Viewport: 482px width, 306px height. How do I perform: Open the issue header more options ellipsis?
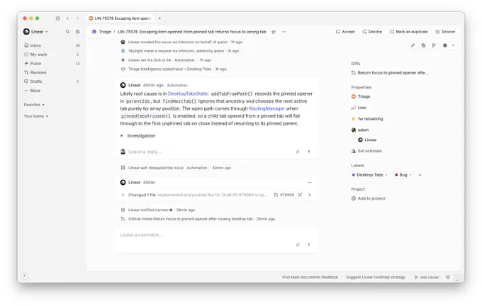click(x=284, y=32)
